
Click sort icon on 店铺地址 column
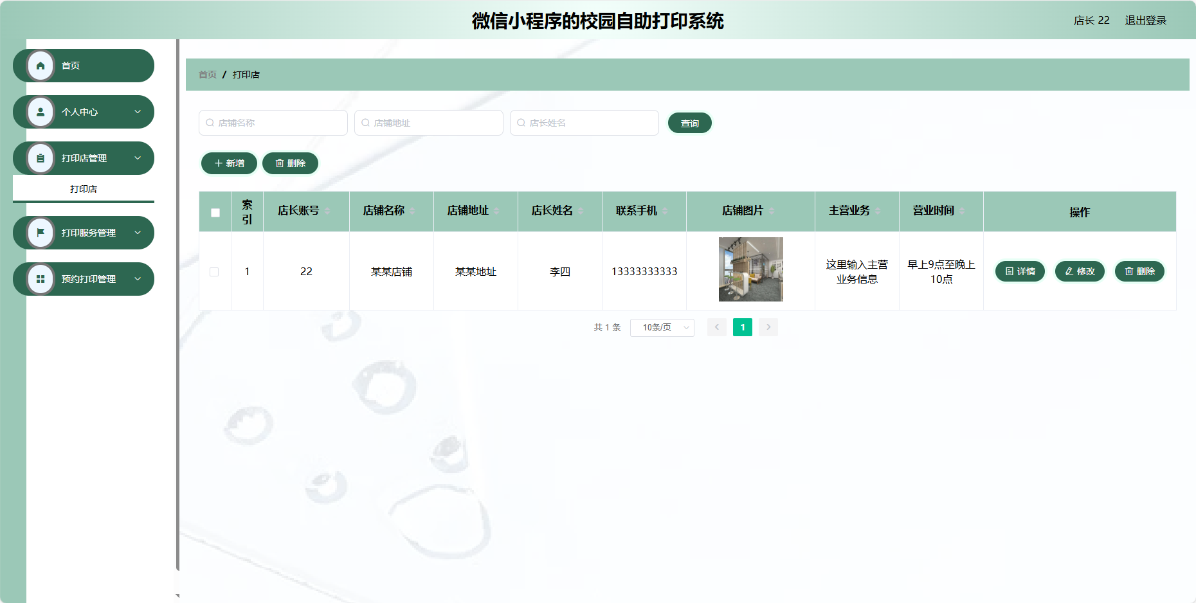coord(496,211)
